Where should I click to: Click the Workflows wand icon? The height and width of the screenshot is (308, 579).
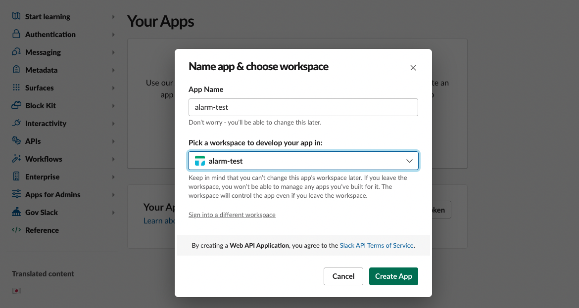pyautogui.click(x=16, y=158)
